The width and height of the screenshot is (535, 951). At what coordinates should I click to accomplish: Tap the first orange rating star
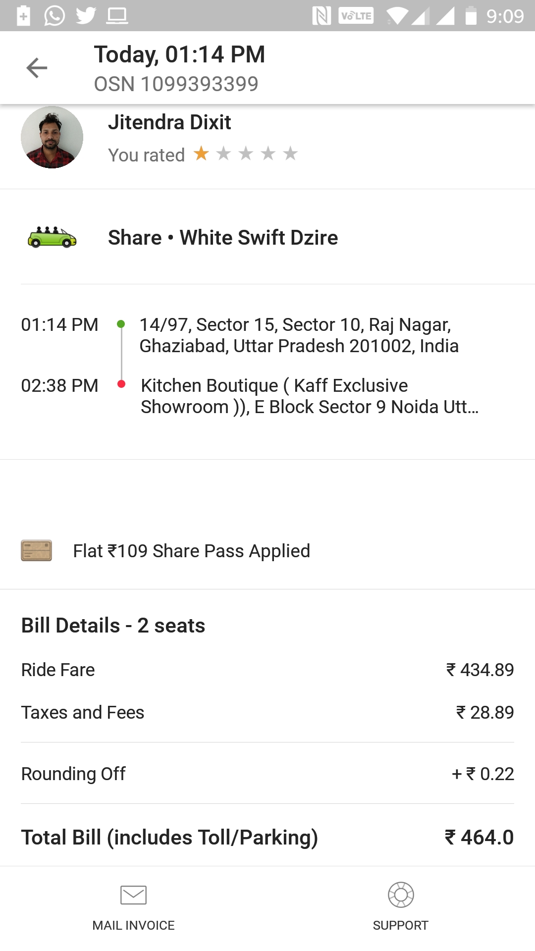[x=201, y=154]
